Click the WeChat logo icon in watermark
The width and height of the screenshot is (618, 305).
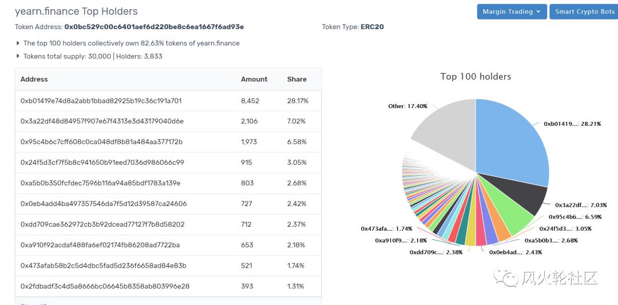click(x=509, y=279)
